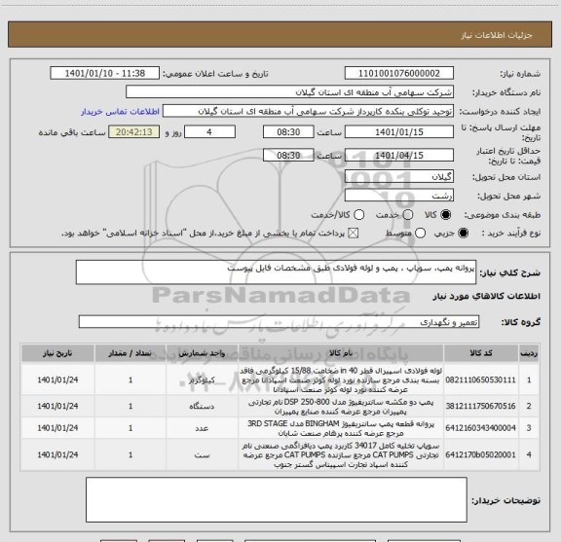Click the جزئیات اطلاعات نیاز header title
This screenshot has height=542, width=561.
[x=497, y=35]
